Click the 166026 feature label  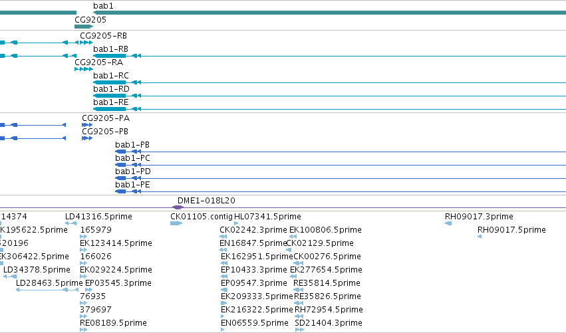pos(96,257)
